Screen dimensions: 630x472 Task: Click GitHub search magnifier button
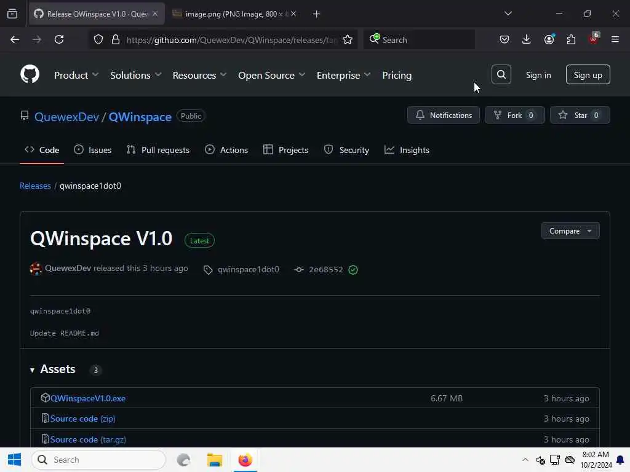(x=501, y=74)
